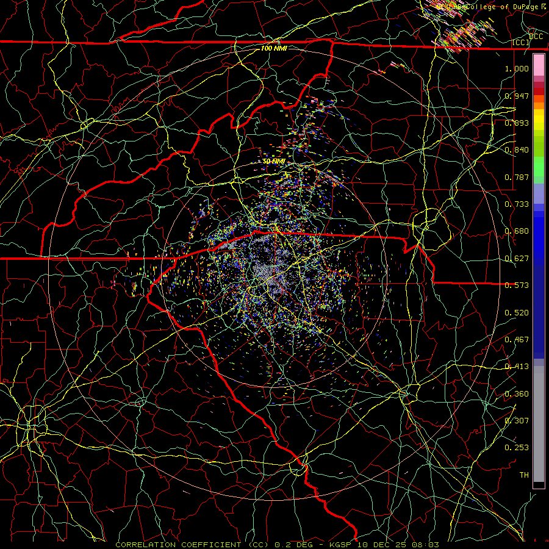This screenshot has width=549, height=549.
Task: Click the 0.947 scale label
Action: 517,96
